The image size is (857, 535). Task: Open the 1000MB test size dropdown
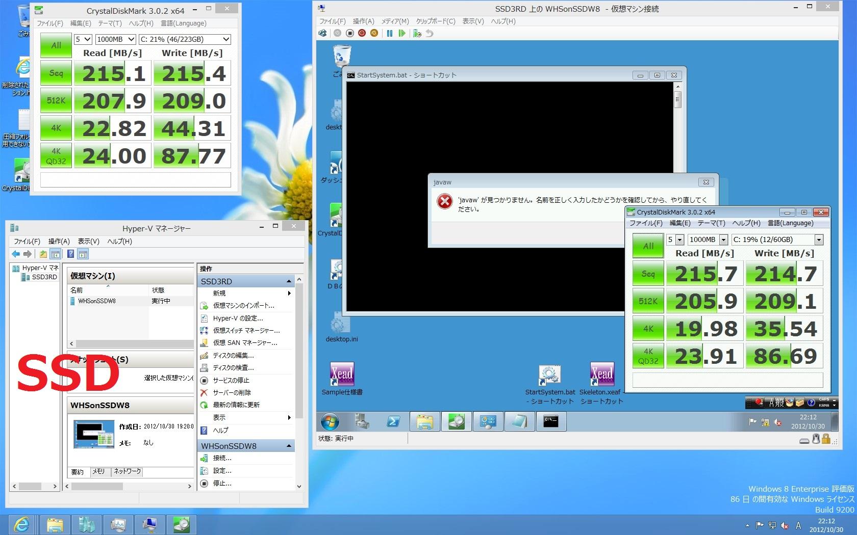(116, 39)
